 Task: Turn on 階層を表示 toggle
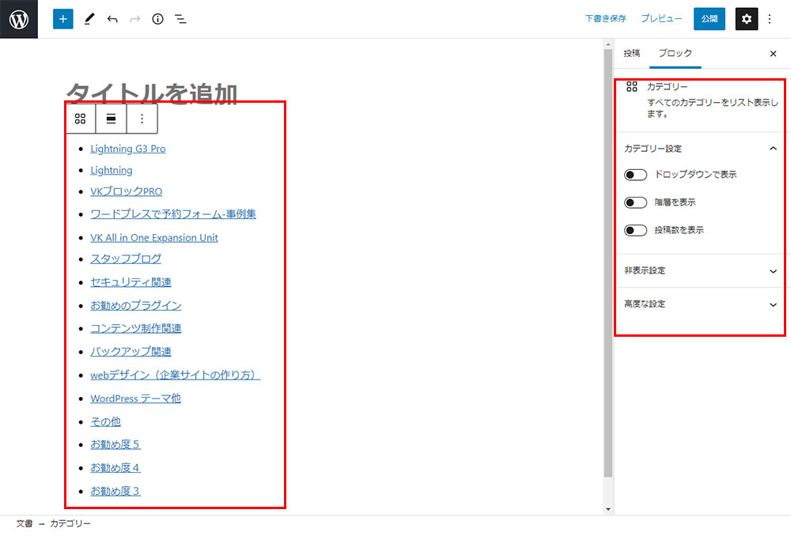pos(636,202)
